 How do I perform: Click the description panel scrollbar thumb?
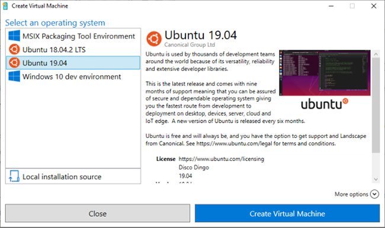coord(376,105)
